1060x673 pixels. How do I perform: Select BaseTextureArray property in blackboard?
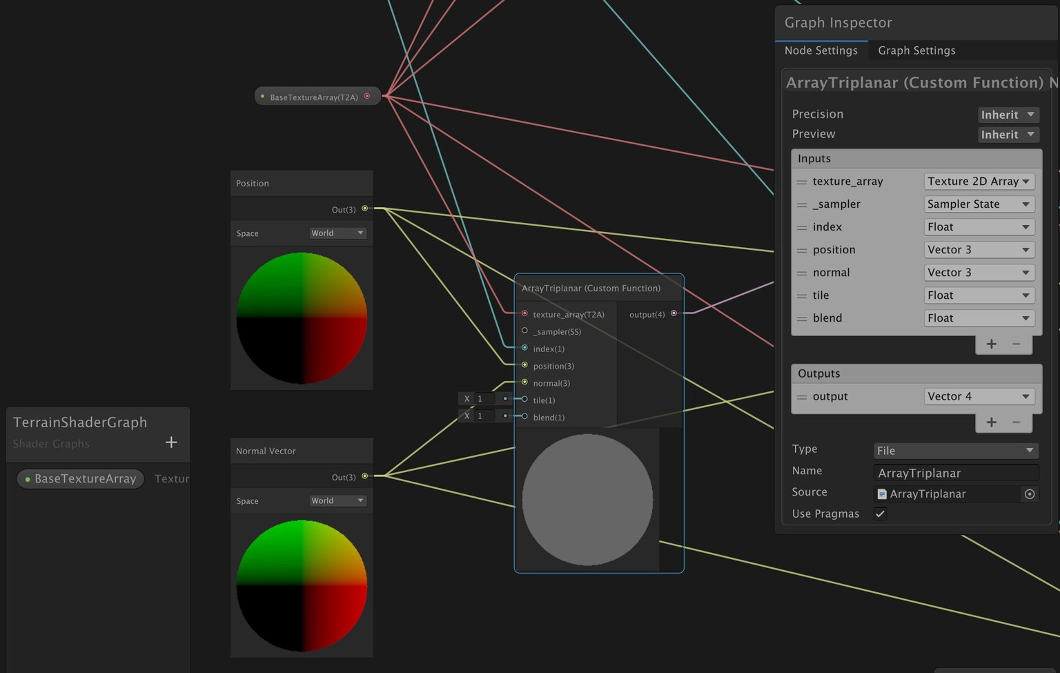pyautogui.click(x=81, y=479)
